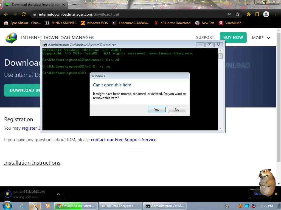Expand the idman641build3.exe download options chevron
The width and height of the screenshot is (281, 210).
[58, 194]
